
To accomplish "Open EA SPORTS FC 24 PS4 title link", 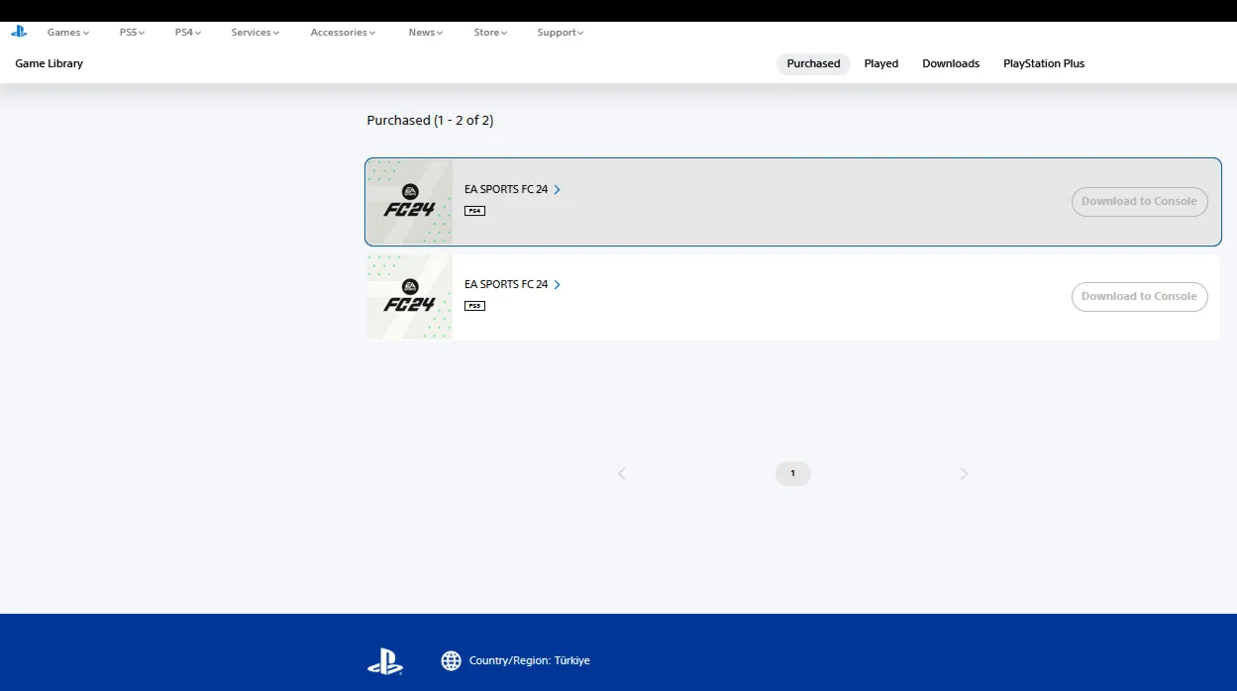I will tap(506, 189).
